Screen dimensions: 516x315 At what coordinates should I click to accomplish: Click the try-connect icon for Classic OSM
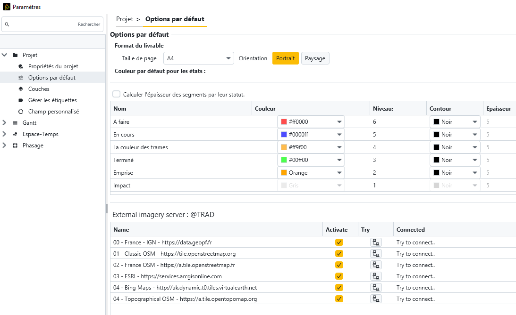click(376, 254)
